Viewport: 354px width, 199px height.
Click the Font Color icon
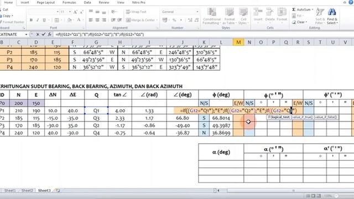pos(79,20)
